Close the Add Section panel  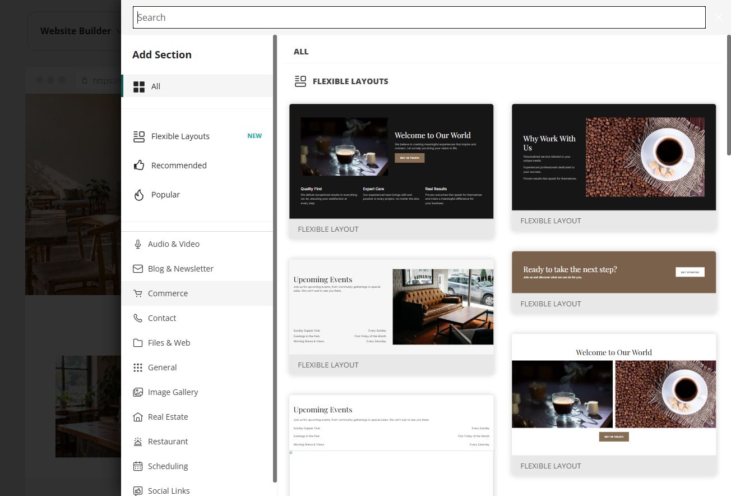pyautogui.click(x=719, y=17)
